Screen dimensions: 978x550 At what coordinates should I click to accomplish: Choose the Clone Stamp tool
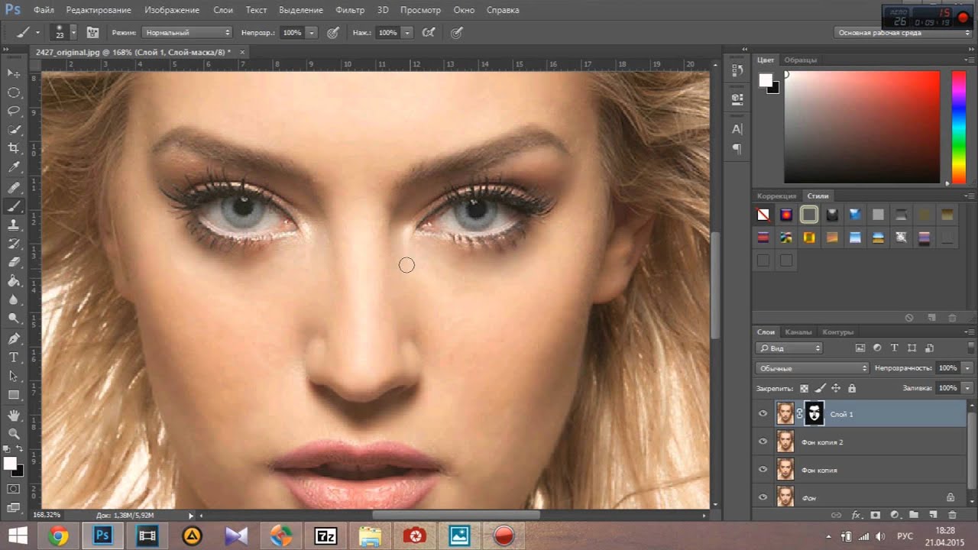(x=14, y=225)
